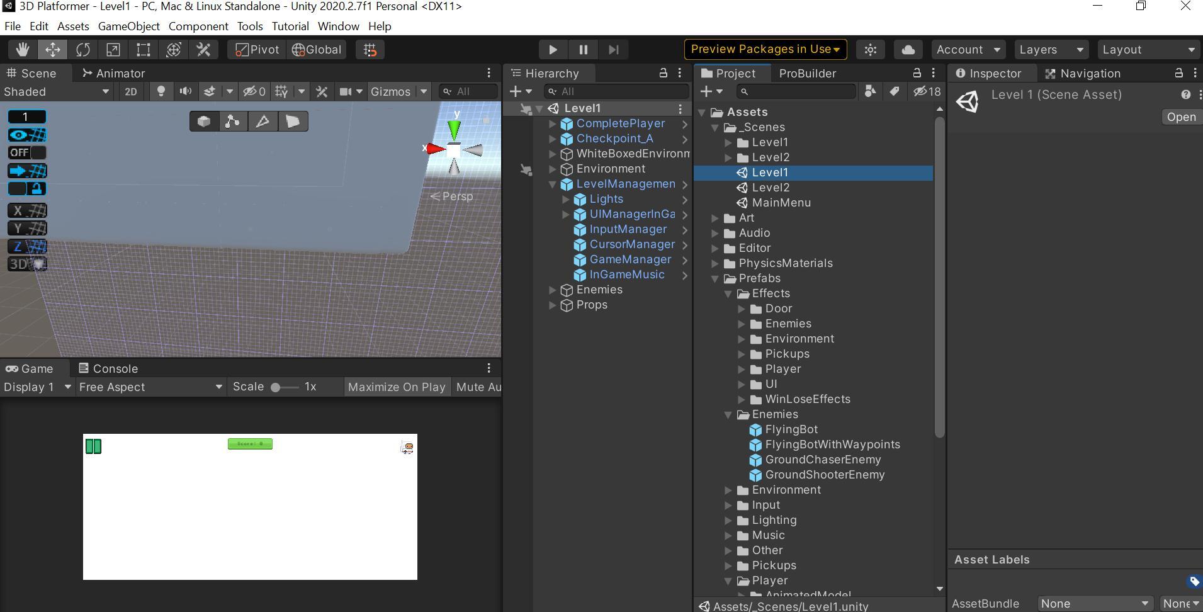This screenshot has width=1203, height=612.
Task: Click the Step frame button
Action: click(x=614, y=50)
